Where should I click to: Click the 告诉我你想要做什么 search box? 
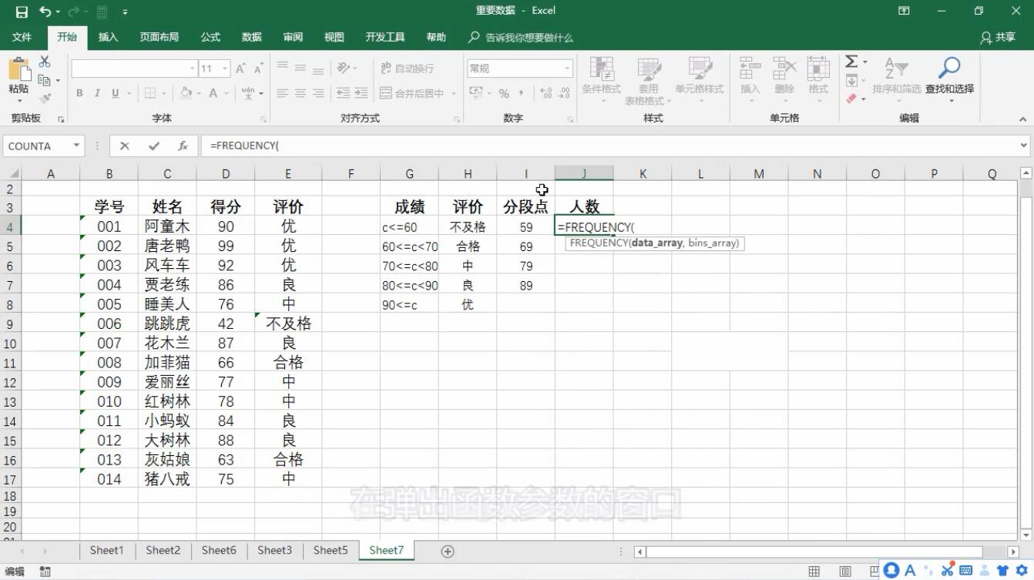point(521,37)
